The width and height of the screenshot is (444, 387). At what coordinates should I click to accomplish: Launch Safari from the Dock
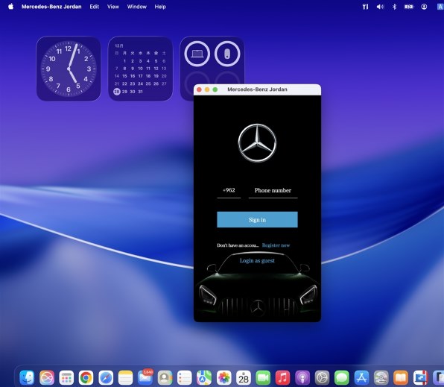click(x=106, y=377)
